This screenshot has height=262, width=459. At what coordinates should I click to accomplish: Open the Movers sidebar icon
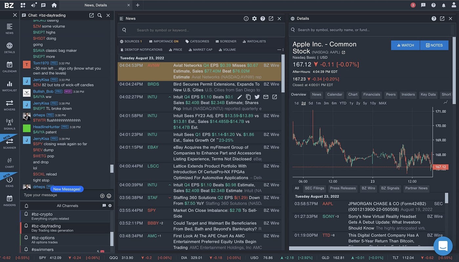10,105
